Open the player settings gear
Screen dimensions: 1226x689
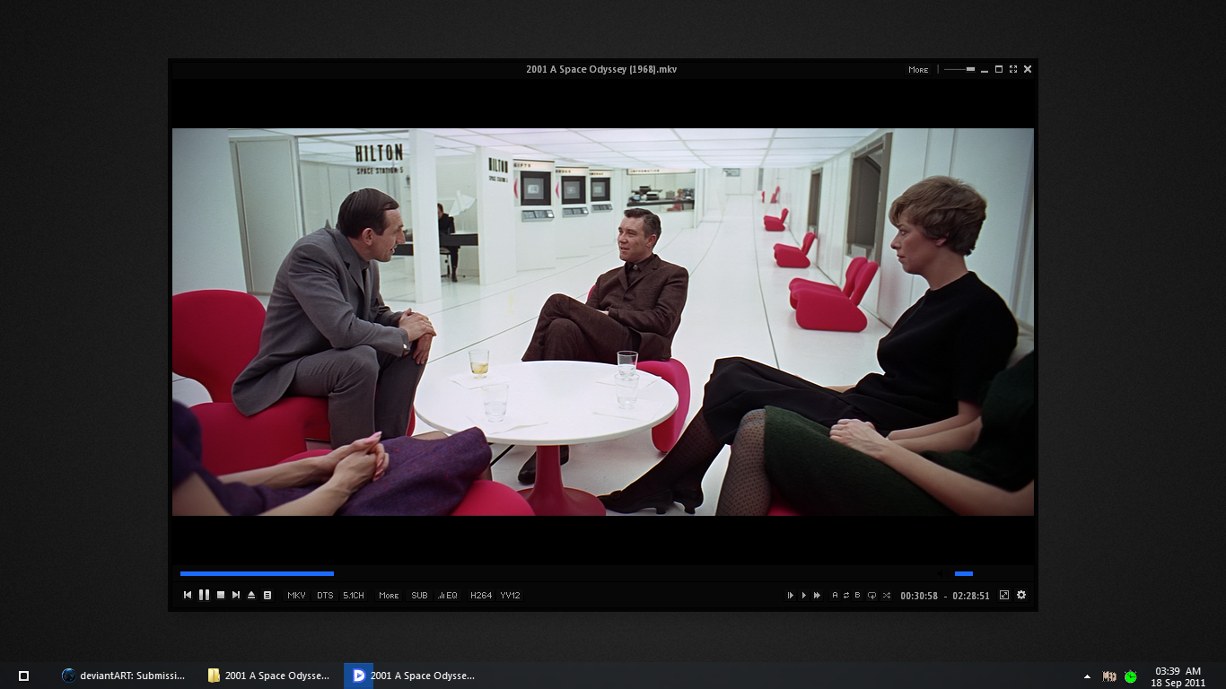(x=1021, y=595)
